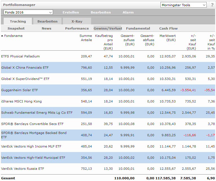Open Guggenheim Solar ETF details
This screenshot has height=181, width=216.
click(19, 90)
